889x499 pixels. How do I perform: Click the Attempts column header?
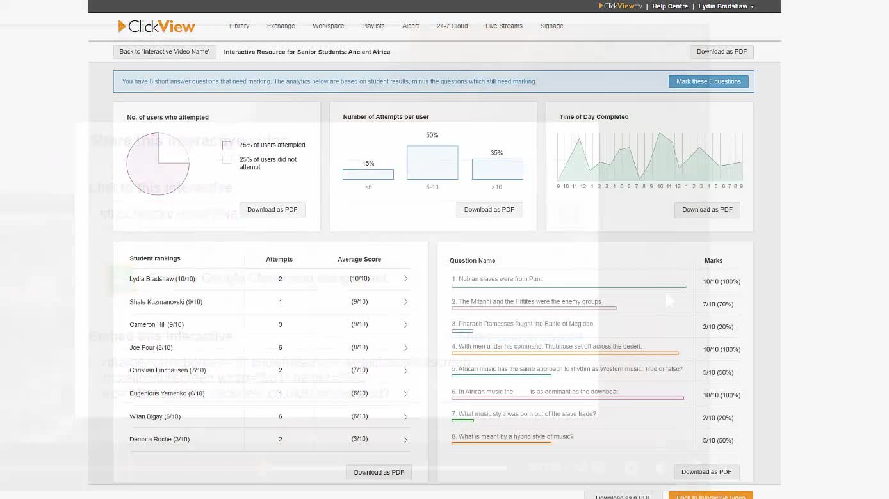[279, 260]
